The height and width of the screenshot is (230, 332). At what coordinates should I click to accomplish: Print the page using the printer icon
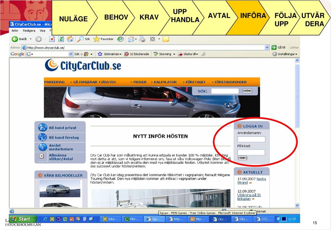[142, 39]
